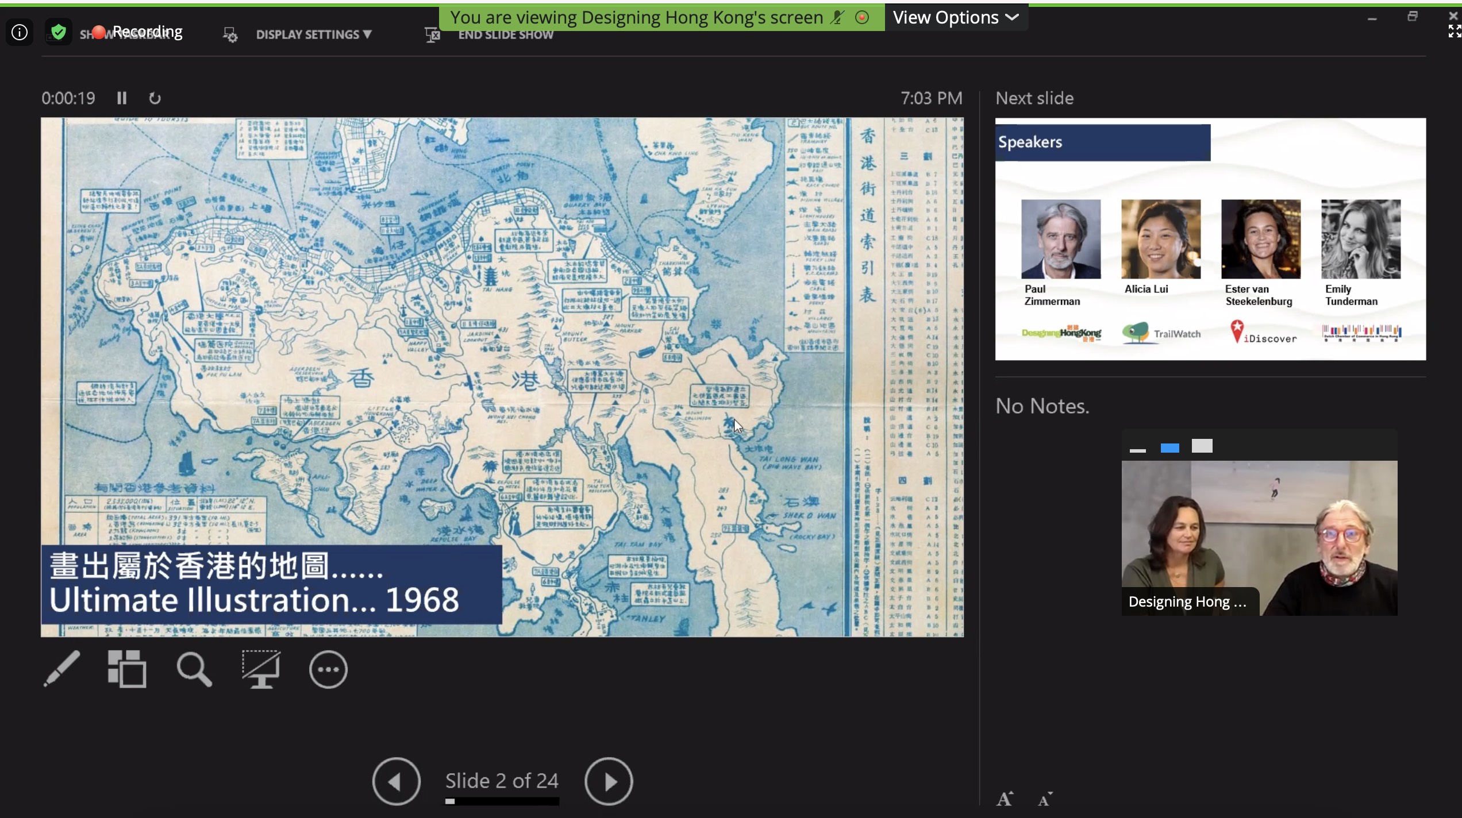Click the zoom into slide magnifier
The image size is (1462, 818).
194,669
